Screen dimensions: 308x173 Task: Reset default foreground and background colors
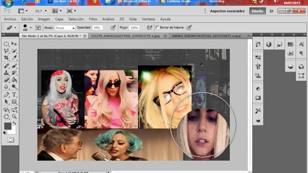click(x=5, y=133)
